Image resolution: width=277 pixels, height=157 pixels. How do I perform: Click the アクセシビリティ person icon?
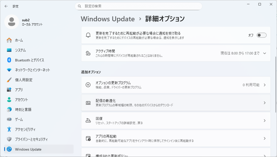click(9, 129)
